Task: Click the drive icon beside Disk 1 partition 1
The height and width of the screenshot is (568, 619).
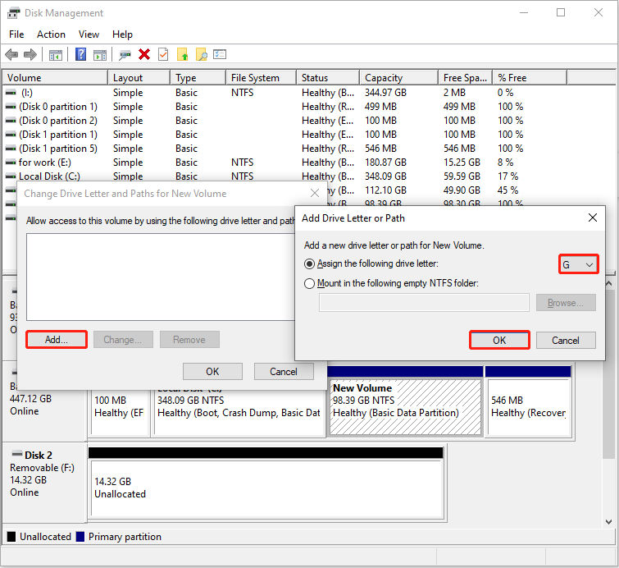Action: (11, 135)
